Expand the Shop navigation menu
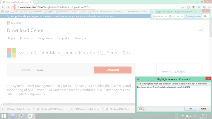Image resolution: width=212 pixels, height=119 pixels. [11, 38]
